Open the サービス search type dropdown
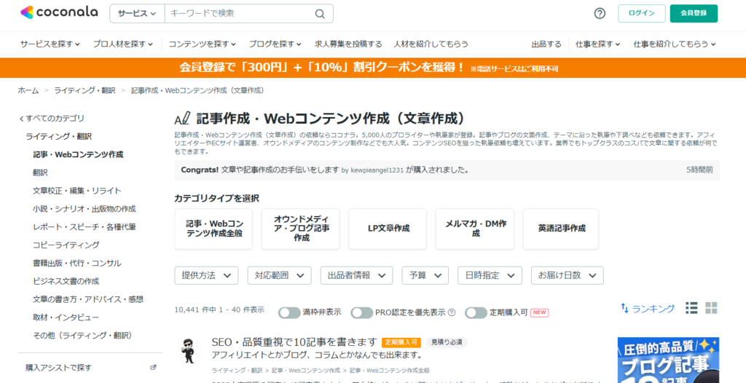 click(137, 14)
